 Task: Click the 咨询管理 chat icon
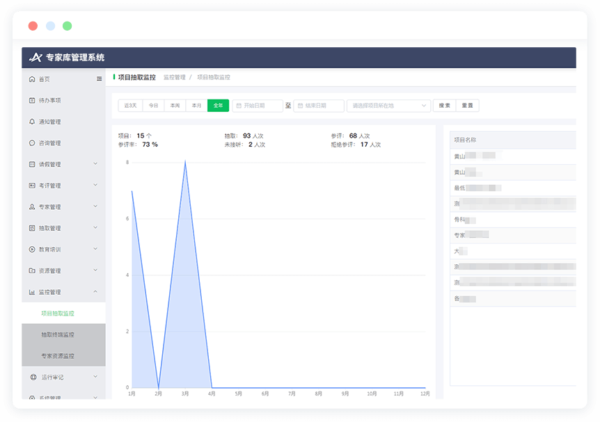pos(32,143)
